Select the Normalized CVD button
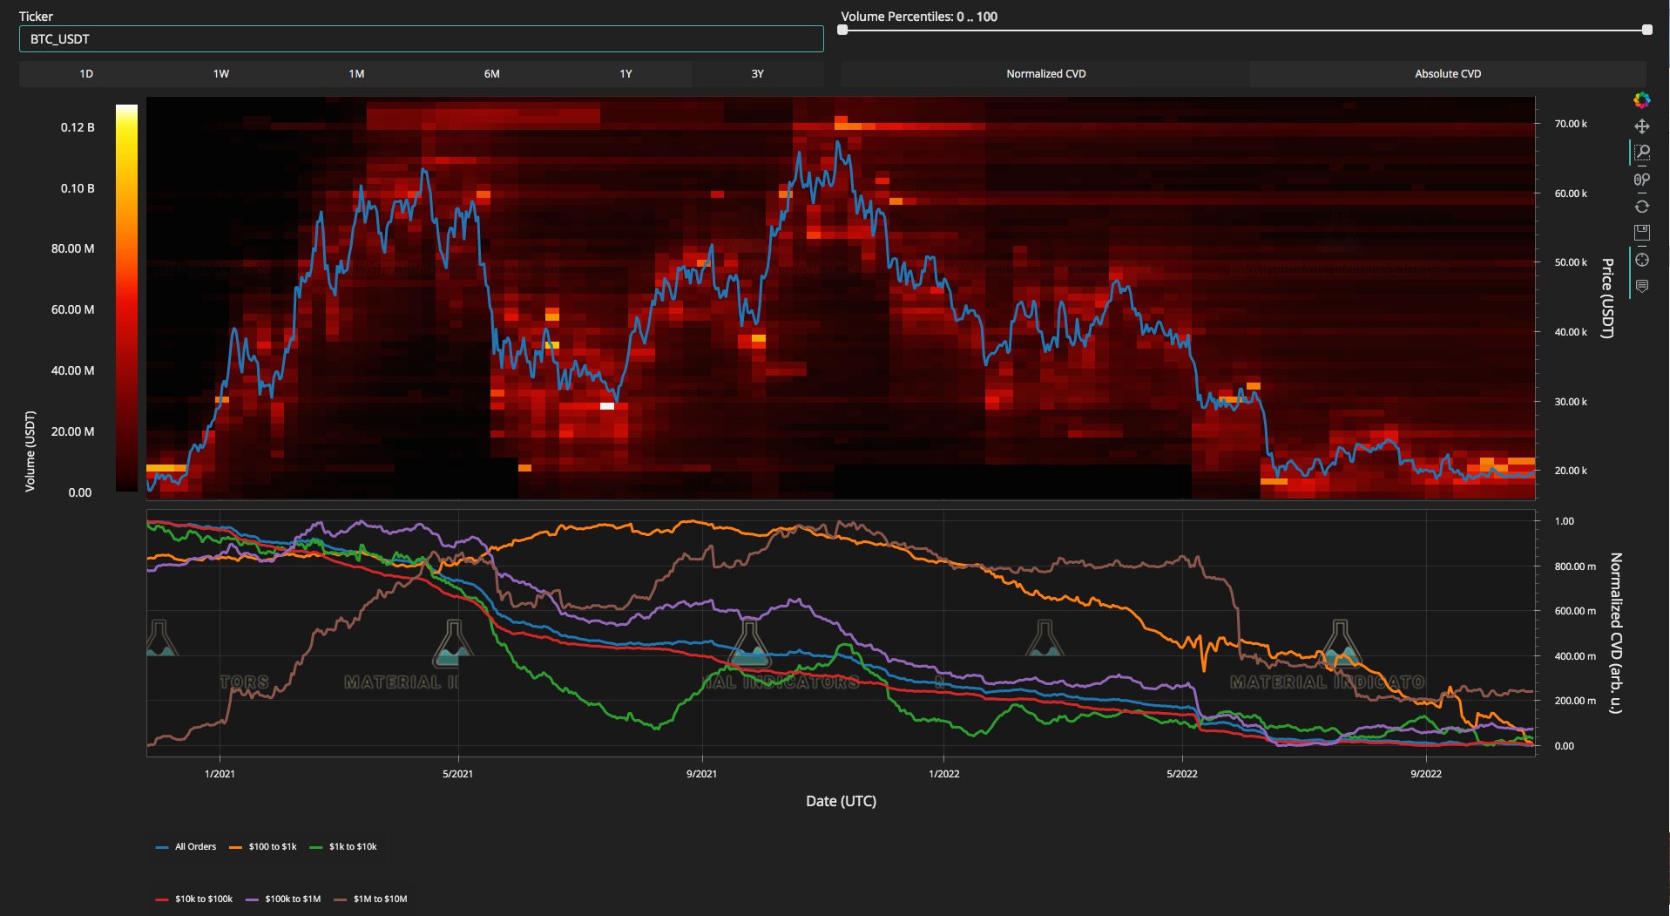The width and height of the screenshot is (1670, 916). pos(1045,74)
